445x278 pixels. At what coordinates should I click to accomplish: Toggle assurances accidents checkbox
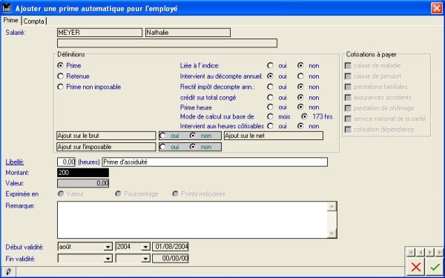click(348, 98)
